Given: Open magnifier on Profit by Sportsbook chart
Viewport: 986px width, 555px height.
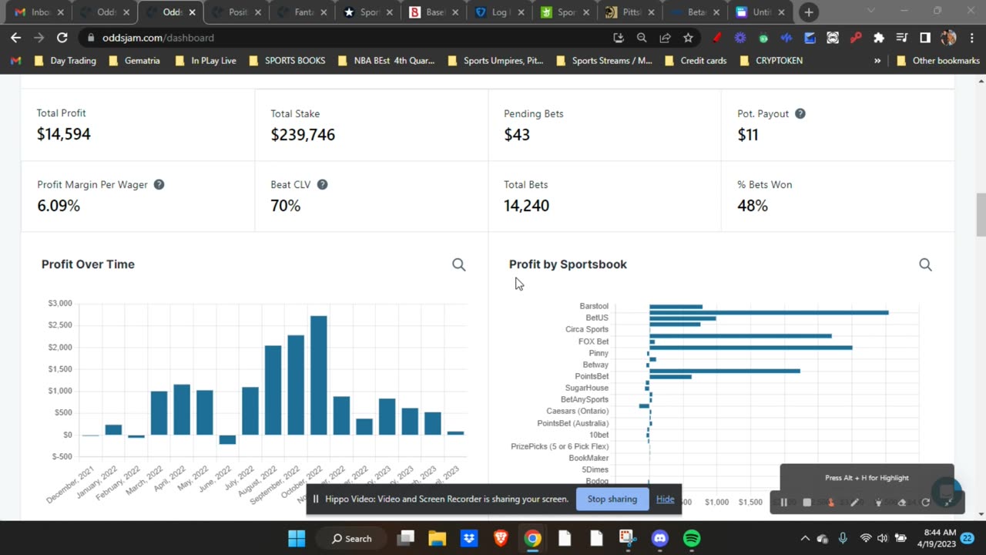Looking at the screenshot, I should coord(926,264).
